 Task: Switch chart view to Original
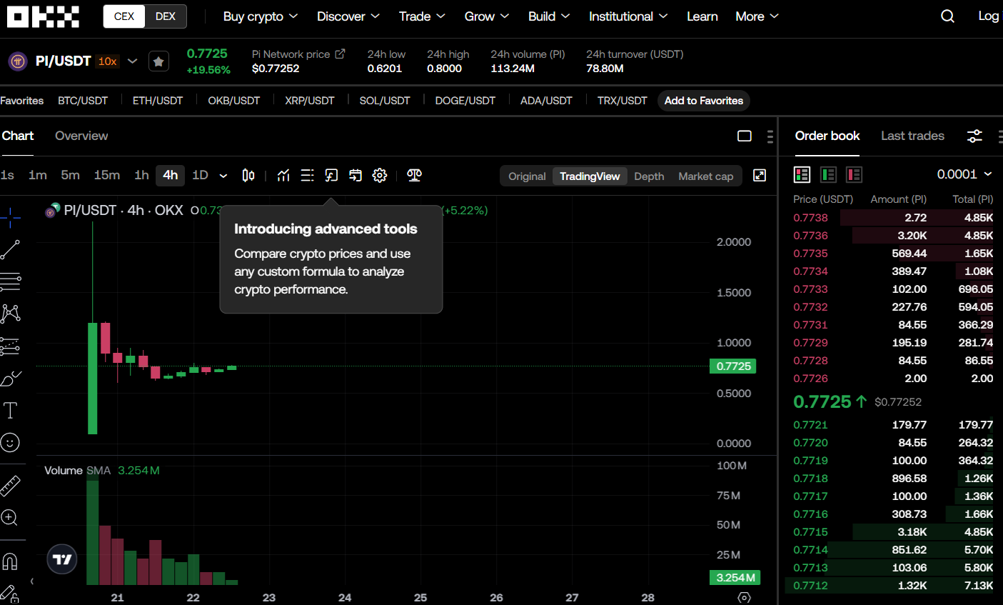tap(527, 176)
